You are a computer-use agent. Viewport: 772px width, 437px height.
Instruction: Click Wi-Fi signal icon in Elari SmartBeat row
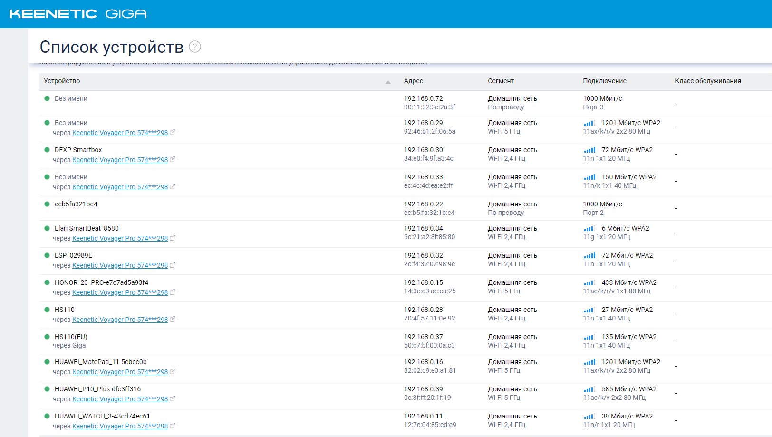coord(589,228)
